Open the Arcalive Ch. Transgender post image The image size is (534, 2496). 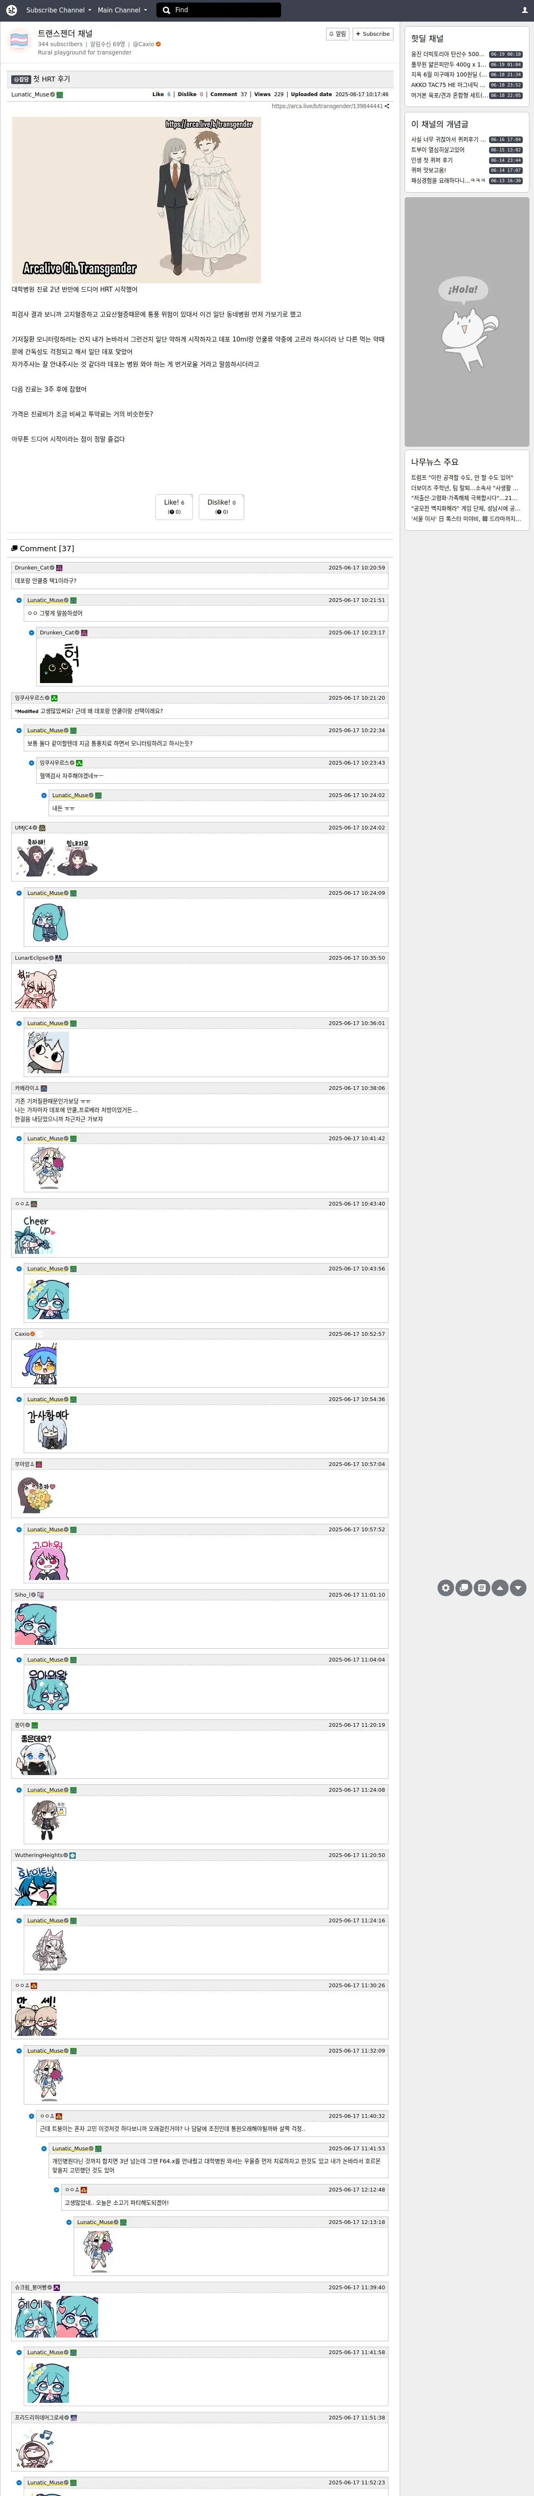137,200
